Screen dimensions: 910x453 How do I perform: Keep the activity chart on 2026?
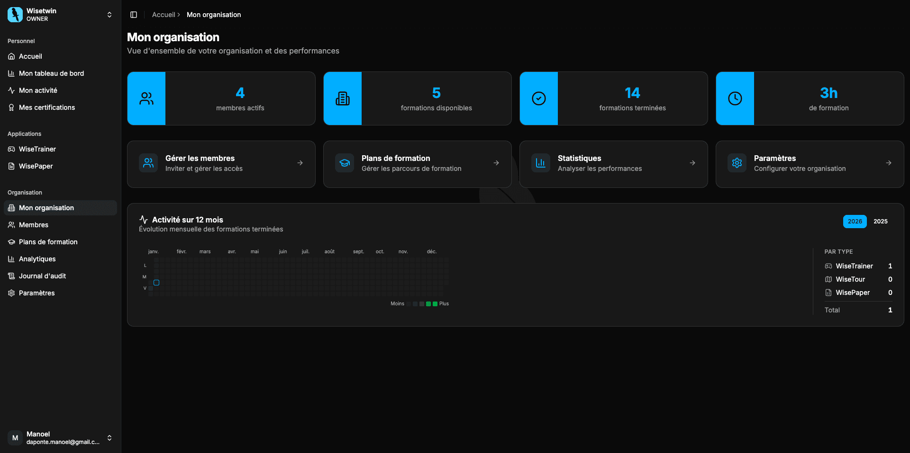(x=855, y=221)
